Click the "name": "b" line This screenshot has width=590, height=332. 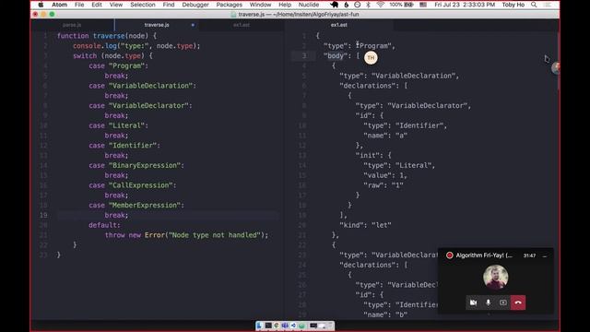coord(385,314)
